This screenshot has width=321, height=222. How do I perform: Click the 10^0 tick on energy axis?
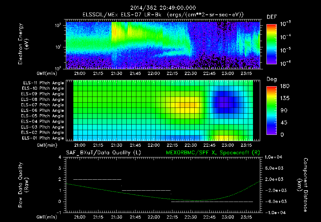pyautogui.click(x=58, y=68)
